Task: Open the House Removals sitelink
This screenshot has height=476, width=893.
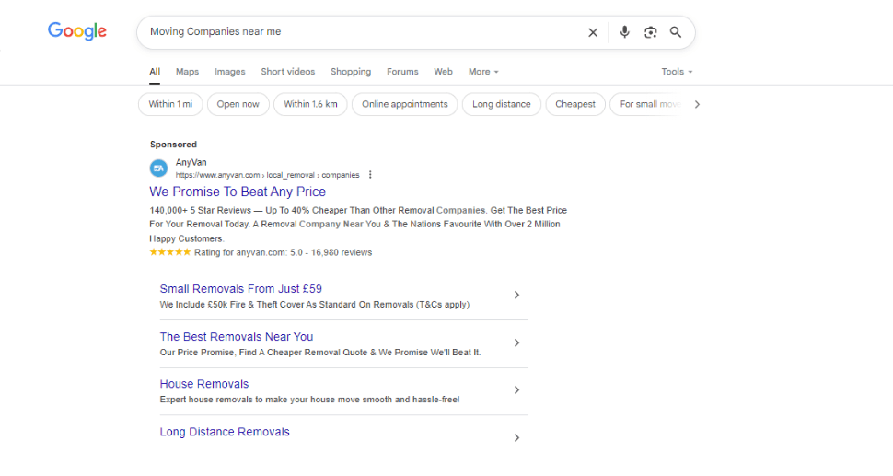Action: pyautogui.click(x=203, y=384)
